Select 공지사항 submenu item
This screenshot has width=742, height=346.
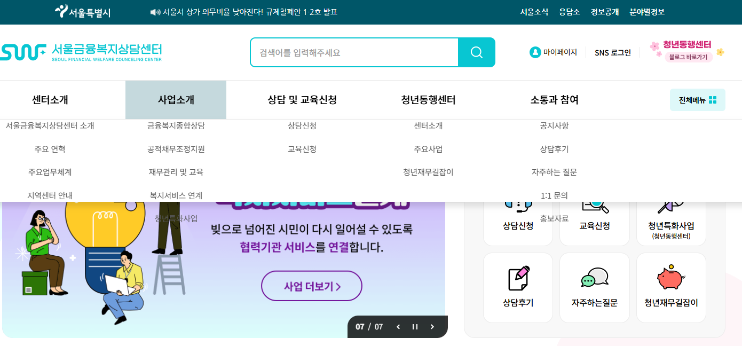click(554, 125)
